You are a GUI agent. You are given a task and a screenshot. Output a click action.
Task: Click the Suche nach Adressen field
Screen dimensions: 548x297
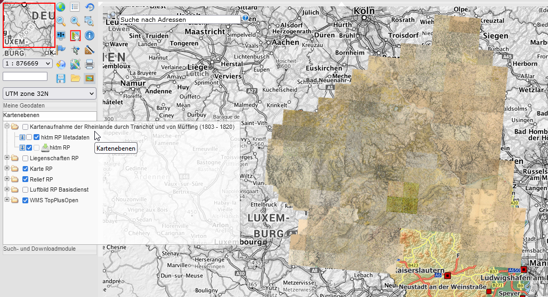point(180,20)
